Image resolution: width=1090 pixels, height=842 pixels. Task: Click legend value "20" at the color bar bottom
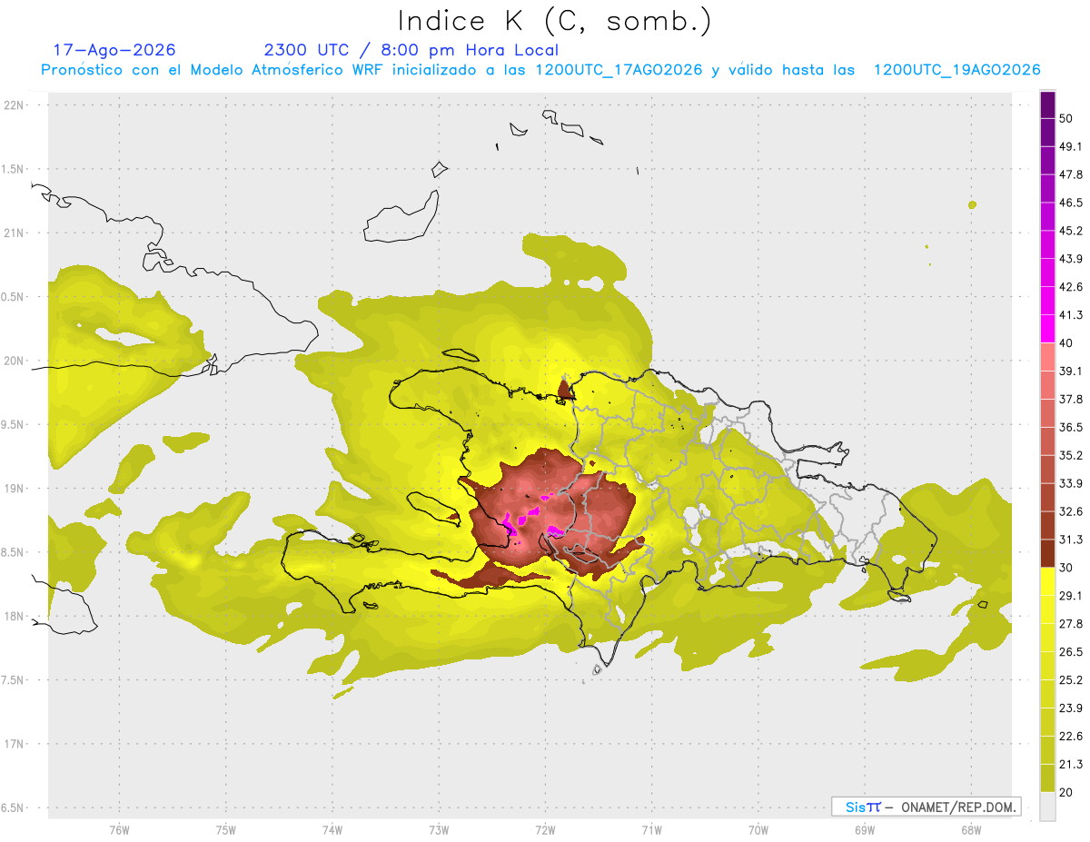(1066, 792)
